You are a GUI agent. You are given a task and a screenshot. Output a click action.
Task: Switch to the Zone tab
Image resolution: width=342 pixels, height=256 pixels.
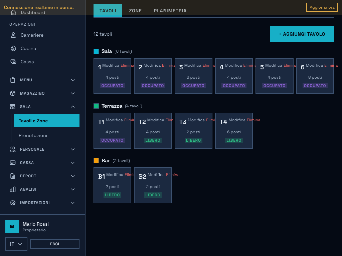coord(135,11)
